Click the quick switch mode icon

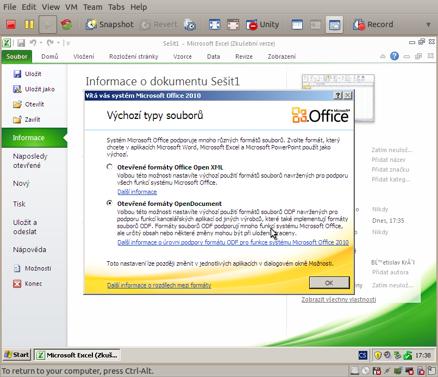(233, 24)
